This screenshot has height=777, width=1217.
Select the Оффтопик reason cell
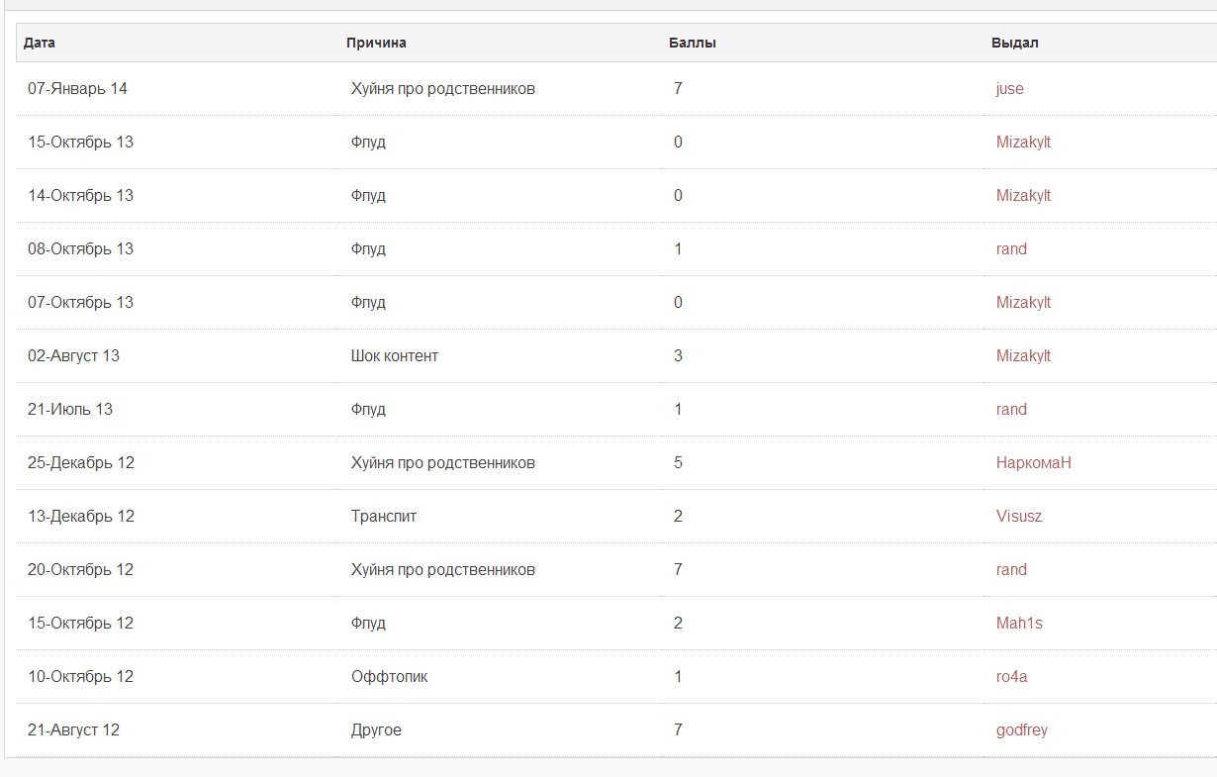click(x=389, y=677)
